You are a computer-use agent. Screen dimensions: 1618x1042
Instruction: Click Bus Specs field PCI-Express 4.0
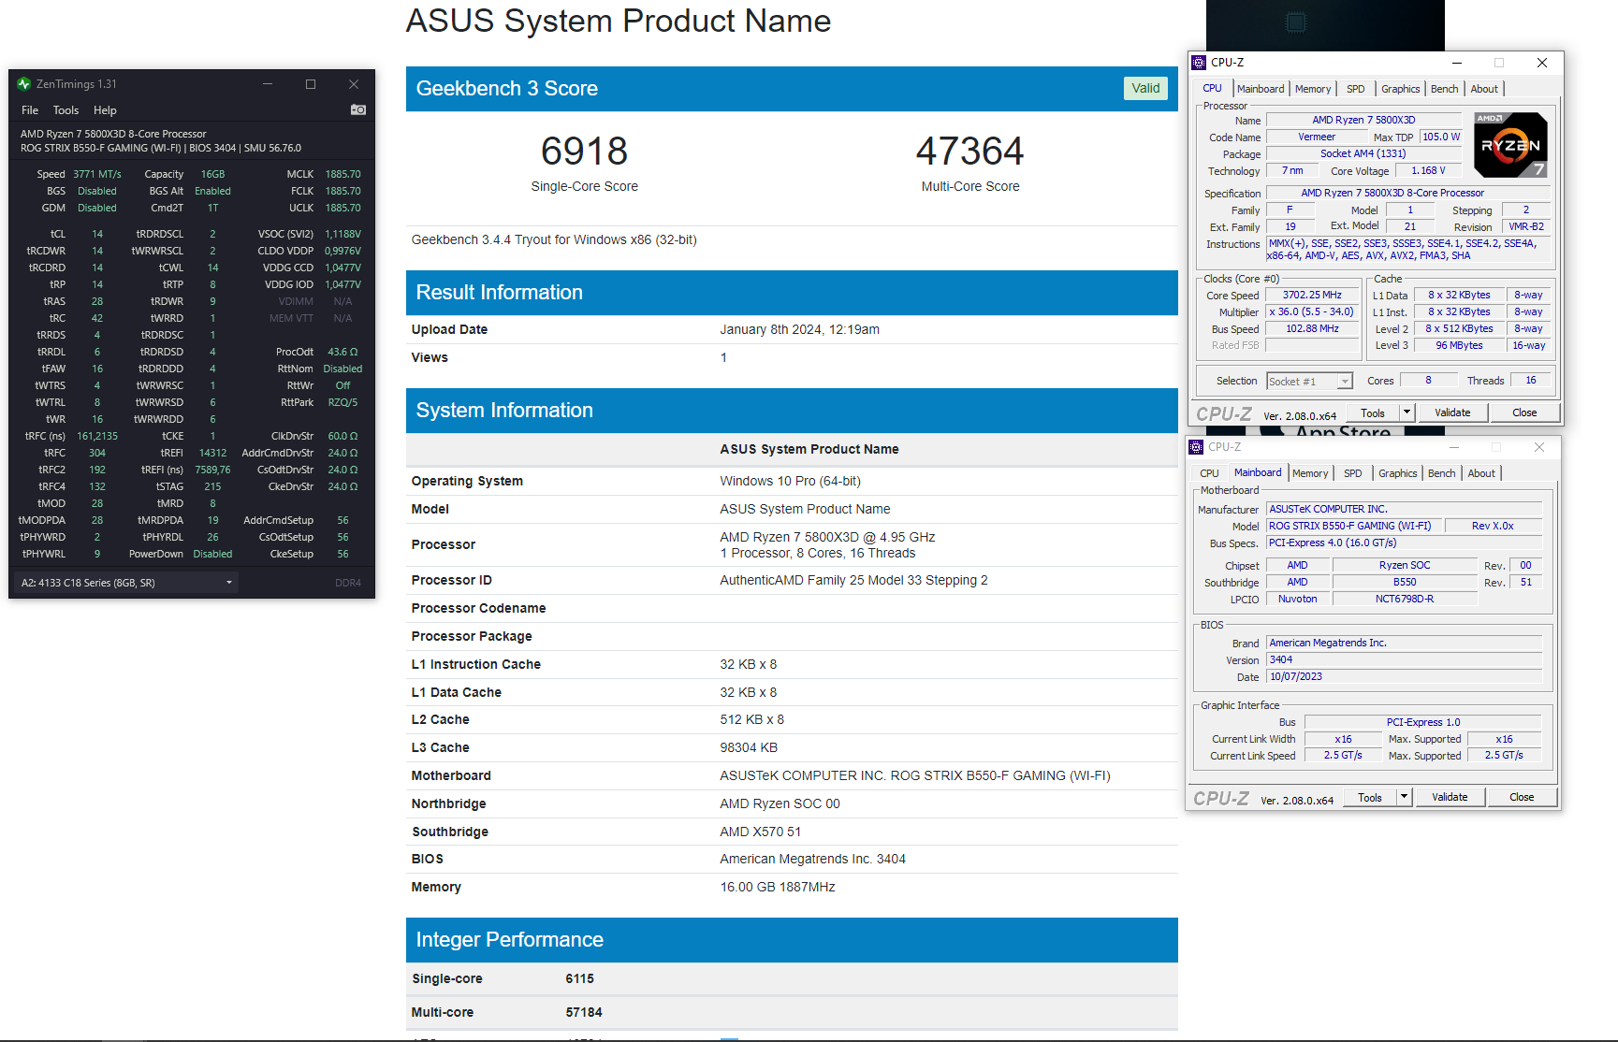point(1404,543)
